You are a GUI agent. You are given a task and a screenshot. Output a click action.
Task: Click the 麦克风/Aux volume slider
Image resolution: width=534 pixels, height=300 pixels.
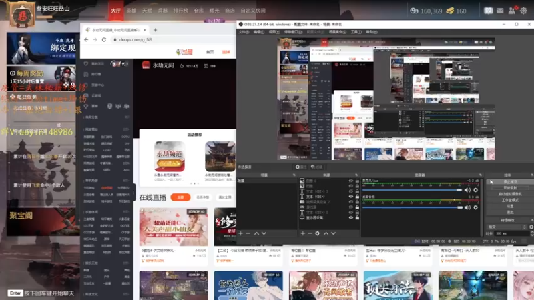[x=412, y=190]
